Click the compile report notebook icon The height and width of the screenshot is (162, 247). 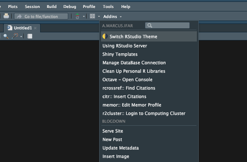point(29,36)
